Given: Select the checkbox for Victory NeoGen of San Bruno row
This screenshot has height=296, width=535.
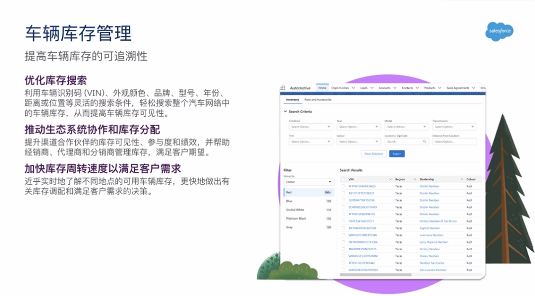Looking at the screenshot, I should click(343, 221).
